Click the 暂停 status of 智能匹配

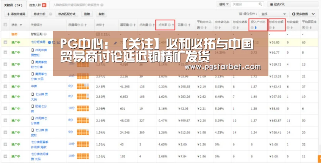point(14,34)
